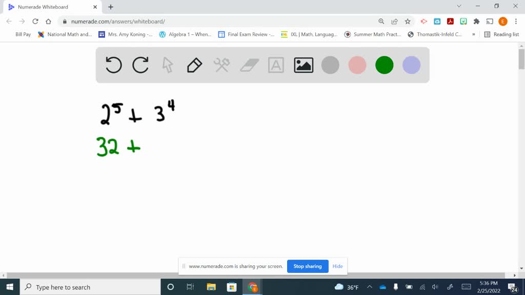Click the Stop sharing button
The image size is (525, 295).
308,266
